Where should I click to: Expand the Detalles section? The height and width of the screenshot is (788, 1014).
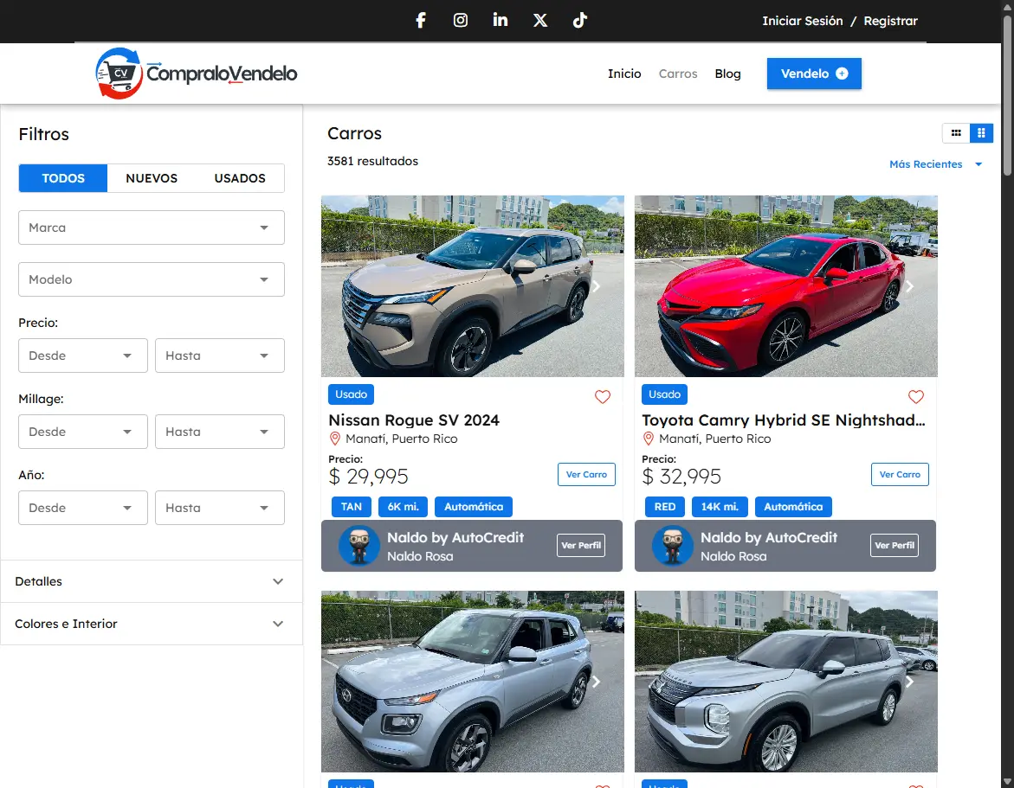(152, 581)
